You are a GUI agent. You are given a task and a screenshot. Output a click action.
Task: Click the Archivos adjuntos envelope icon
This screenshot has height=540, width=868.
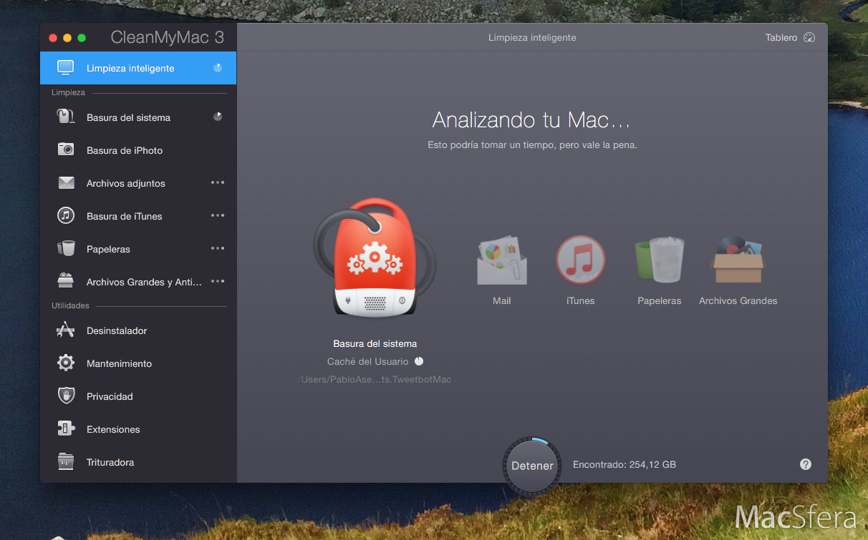pyautogui.click(x=66, y=183)
